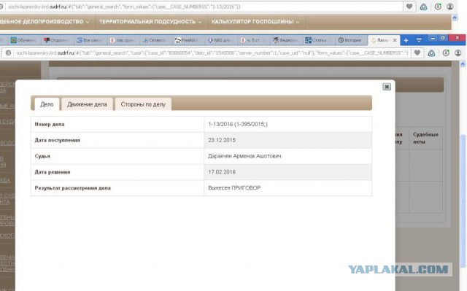Click site info icon in lower address bar

pos(8,53)
